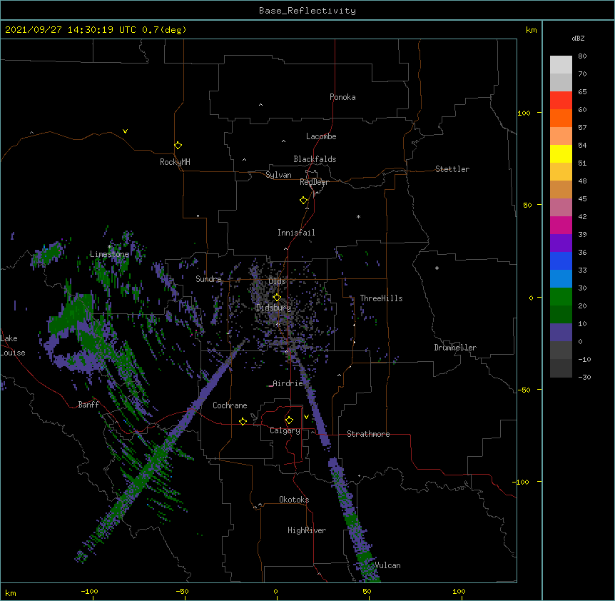Click the Base_Reflectivity title
Viewport: 615px width, 601px height.
tap(307, 11)
